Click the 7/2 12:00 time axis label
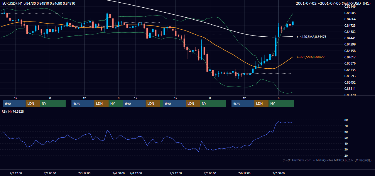 pos(16,173)
